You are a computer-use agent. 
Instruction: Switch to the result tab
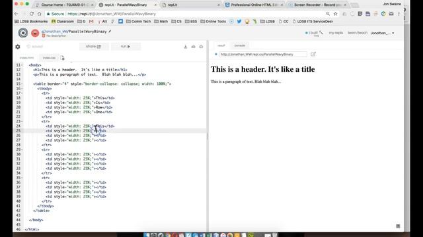[221, 45]
